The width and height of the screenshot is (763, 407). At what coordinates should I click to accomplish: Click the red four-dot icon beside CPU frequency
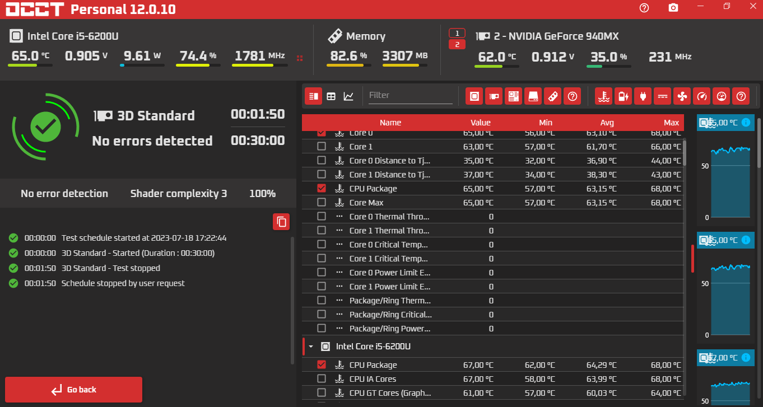(300, 58)
